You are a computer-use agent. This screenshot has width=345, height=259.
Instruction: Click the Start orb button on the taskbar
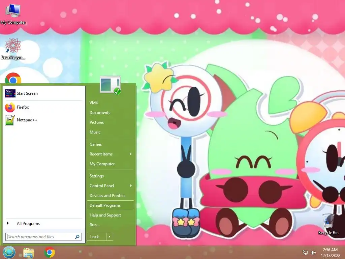tap(9, 252)
